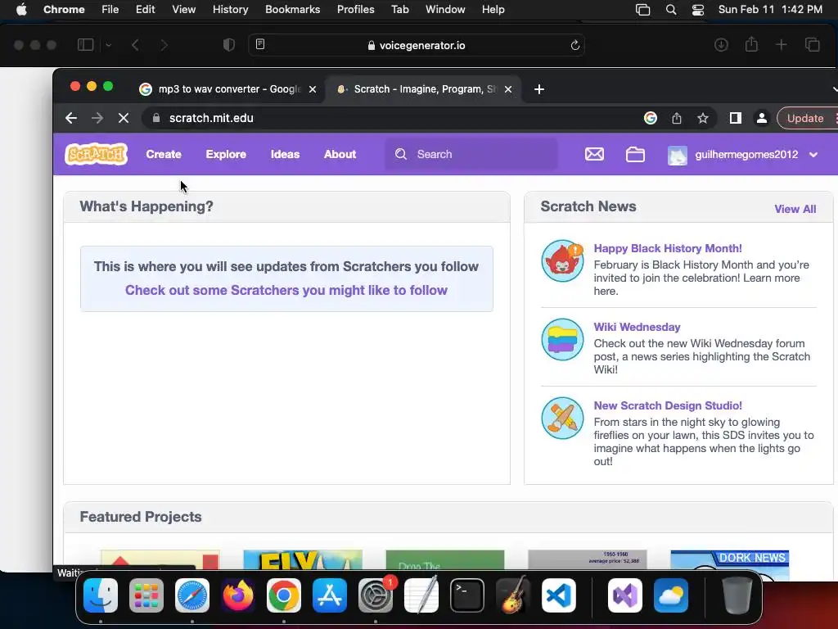Open Visual Studio Code from the Dock
838x629 pixels.
coord(558,595)
